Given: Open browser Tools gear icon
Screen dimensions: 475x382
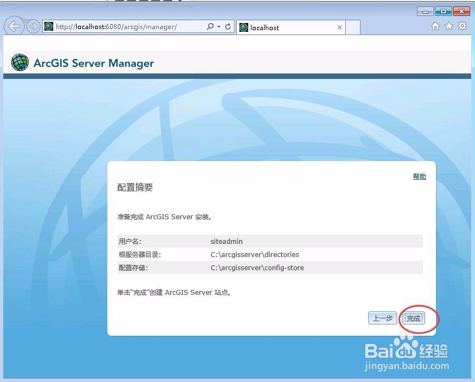Looking at the screenshot, I should coord(462,26).
